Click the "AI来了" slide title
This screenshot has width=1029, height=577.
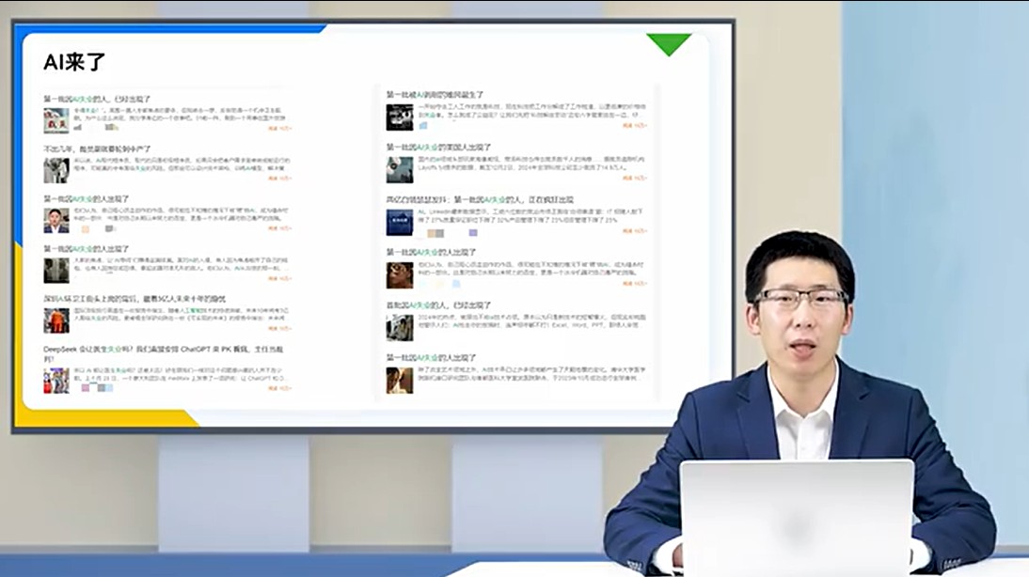[x=74, y=63]
